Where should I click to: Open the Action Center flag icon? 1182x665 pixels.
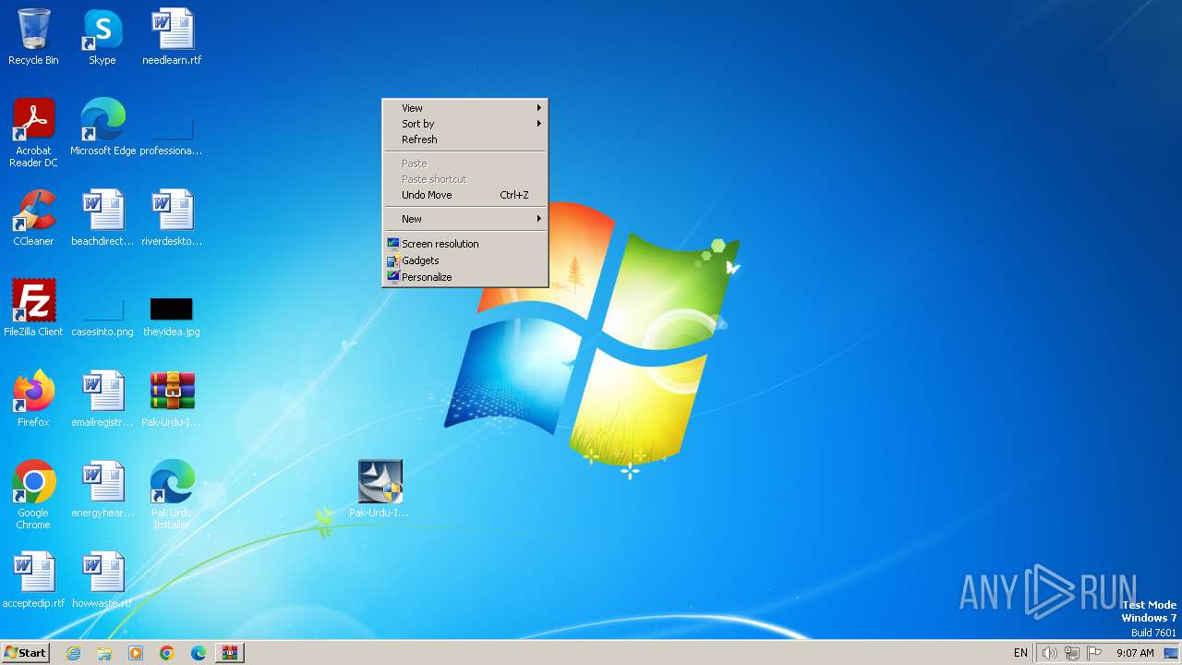coord(1095,653)
